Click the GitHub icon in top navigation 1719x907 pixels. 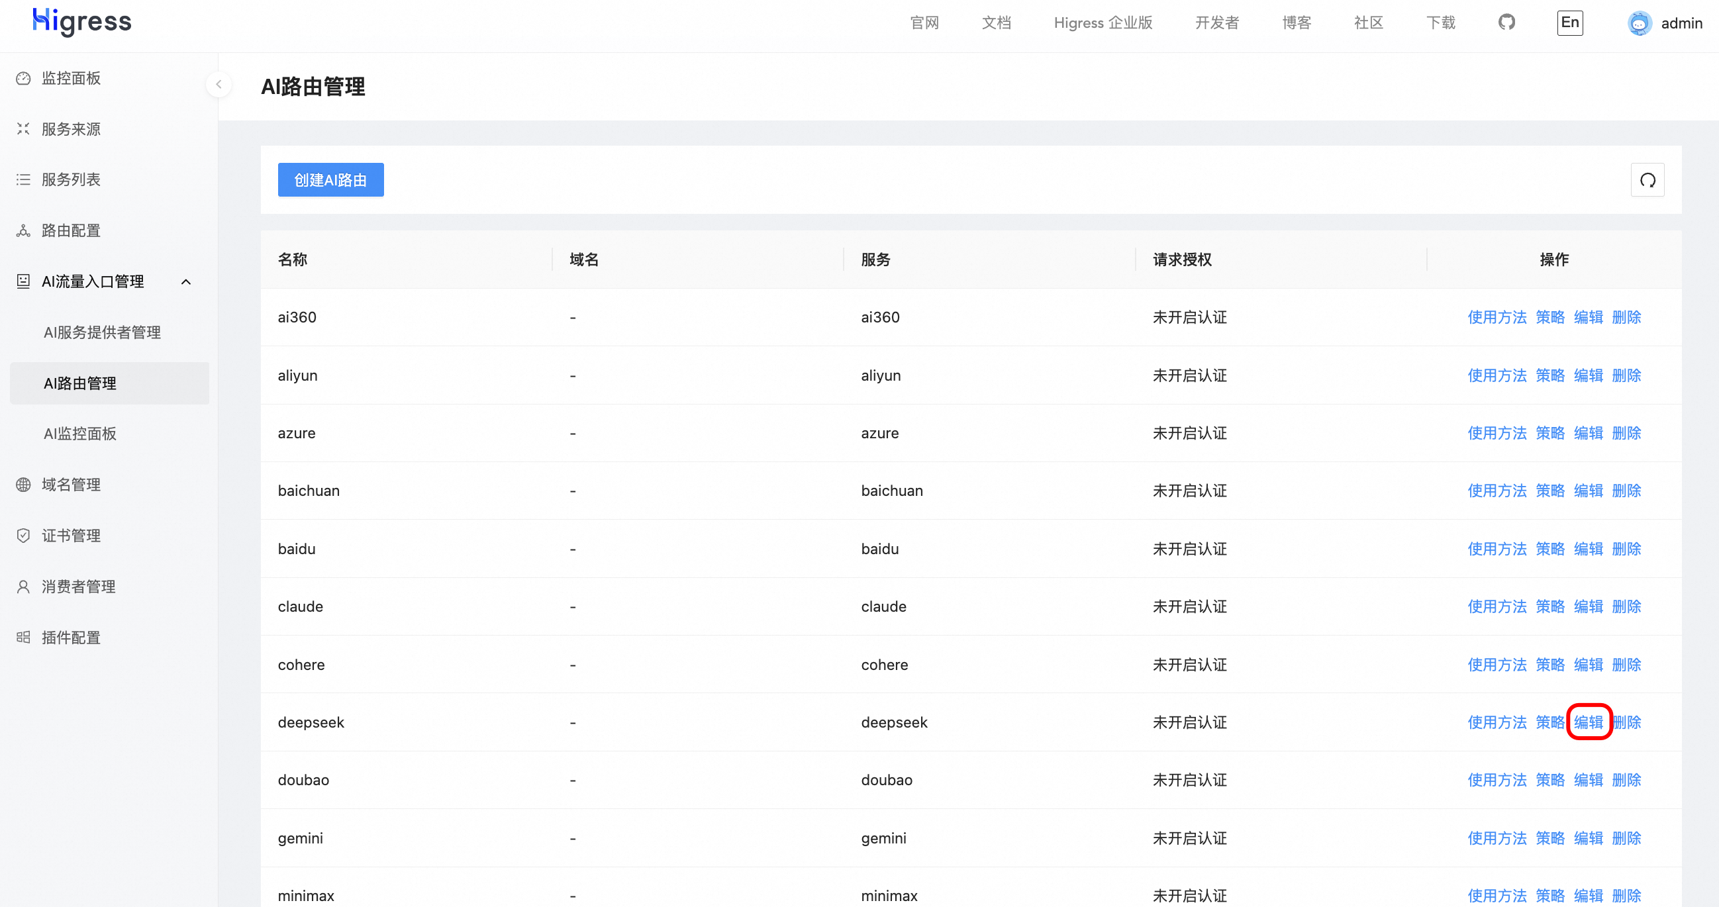[1506, 23]
